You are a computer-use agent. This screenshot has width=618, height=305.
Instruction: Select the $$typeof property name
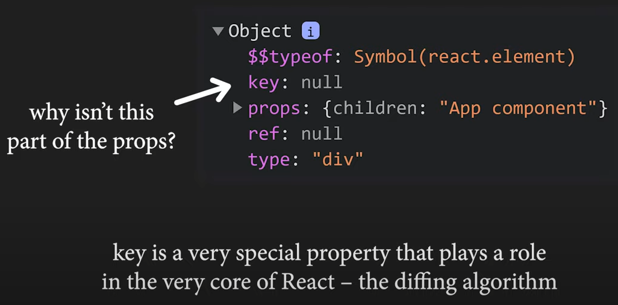coord(290,58)
